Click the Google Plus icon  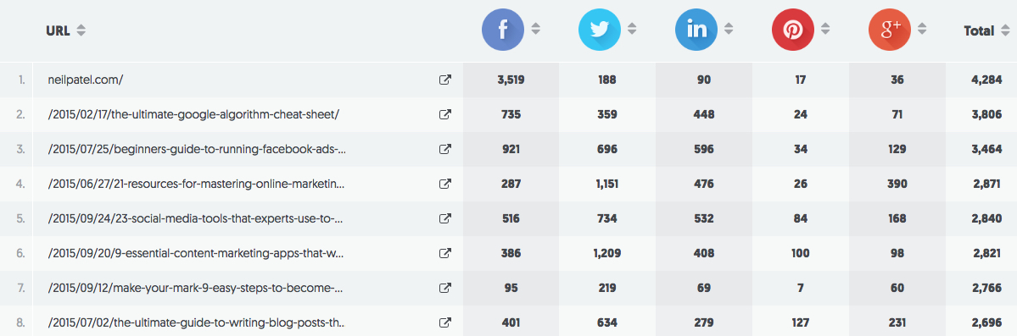889,29
